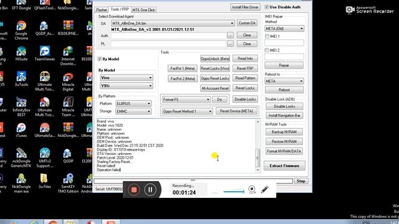This screenshot has height=224, width=399.
Task: Click the Custom DA button
Action: pyautogui.click(x=247, y=23)
